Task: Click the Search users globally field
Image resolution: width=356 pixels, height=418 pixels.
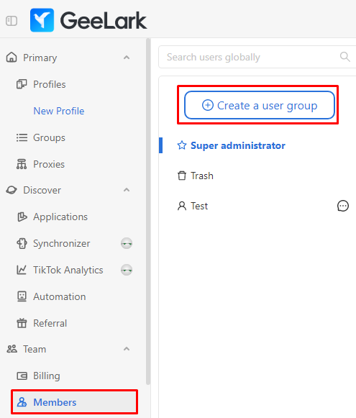Action: tap(257, 57)
